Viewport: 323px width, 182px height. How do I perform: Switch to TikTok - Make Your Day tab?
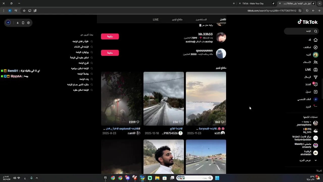257,4
